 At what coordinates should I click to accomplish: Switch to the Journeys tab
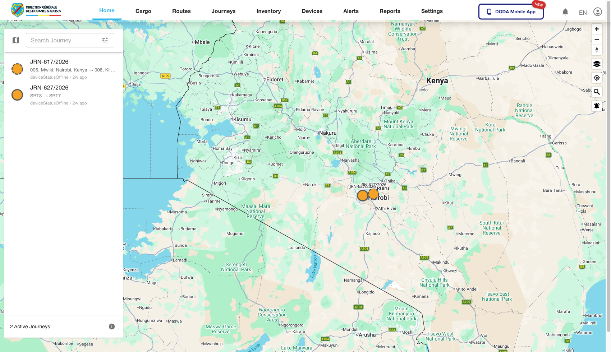click(223, 11)
